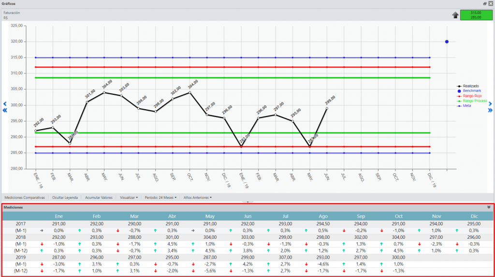This screenshot has width=495, height=277.
Task: Restore the Gráficos panel window
Action: tap(485, 3)
